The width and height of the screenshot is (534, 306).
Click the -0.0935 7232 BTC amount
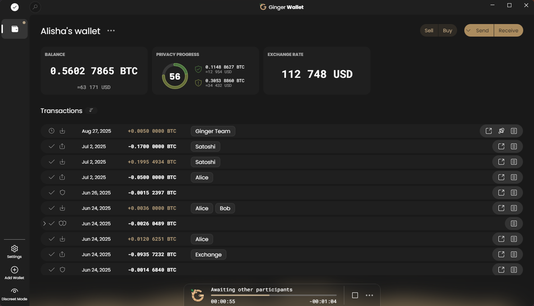pos(152,254)
